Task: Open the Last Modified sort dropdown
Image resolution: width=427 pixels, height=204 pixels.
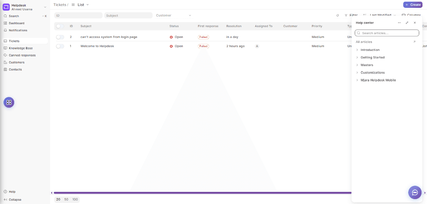Action: [383, 15]
